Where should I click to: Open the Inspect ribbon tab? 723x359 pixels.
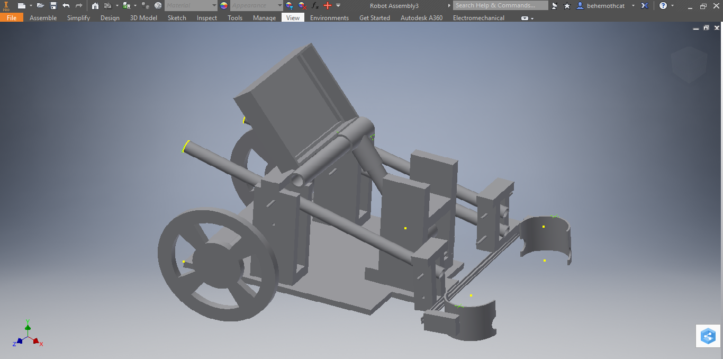(x=206, y=18)
